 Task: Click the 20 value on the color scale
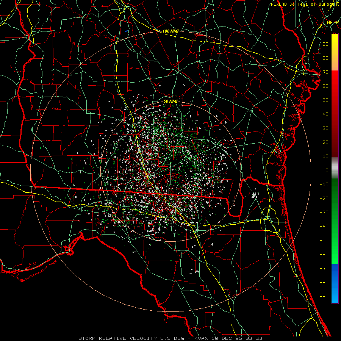point(325,142)
